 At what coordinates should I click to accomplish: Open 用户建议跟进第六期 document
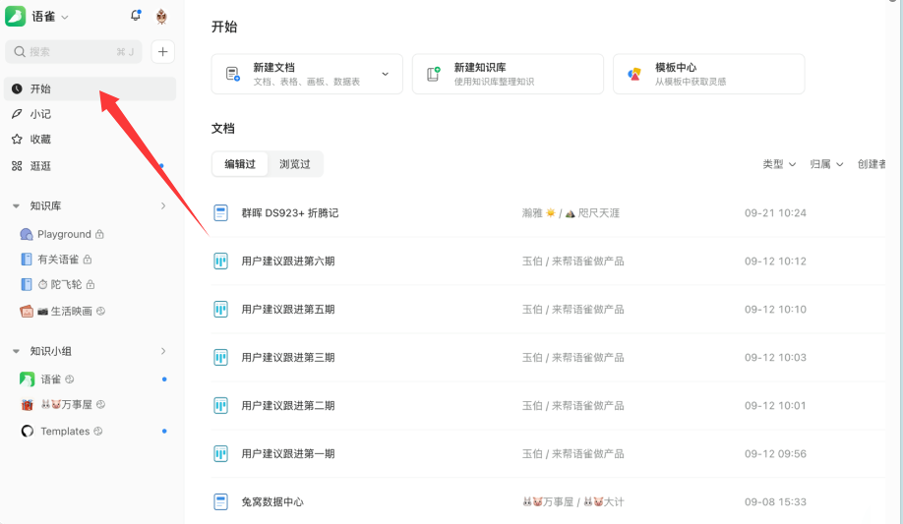pos(287,262)
